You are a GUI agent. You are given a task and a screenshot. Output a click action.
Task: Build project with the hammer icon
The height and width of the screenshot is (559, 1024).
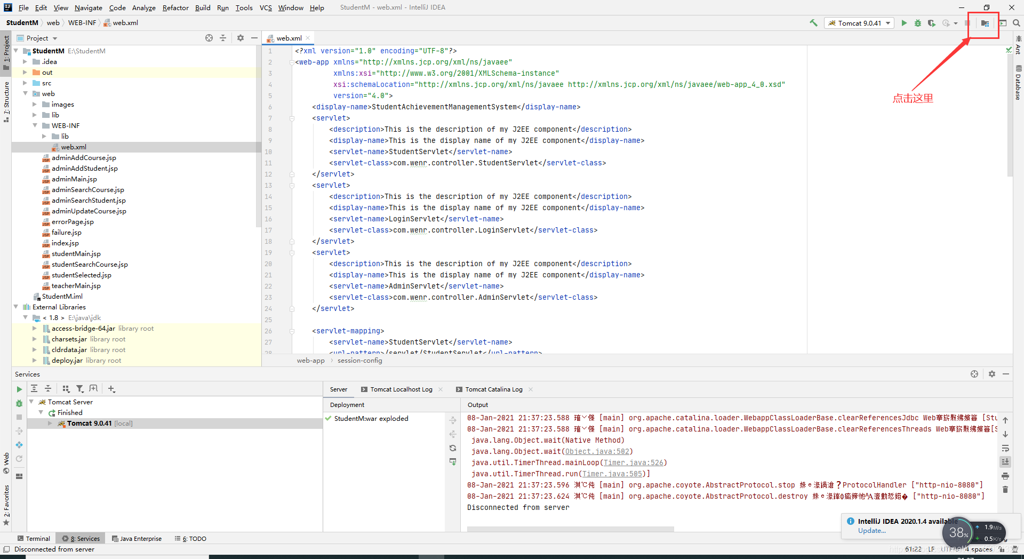(813, 23)
